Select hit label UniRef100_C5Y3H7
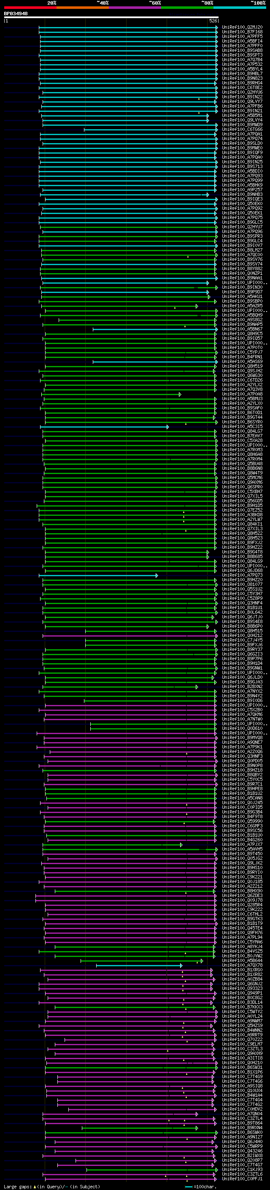The image size is (270, 1190). [242, 594]
